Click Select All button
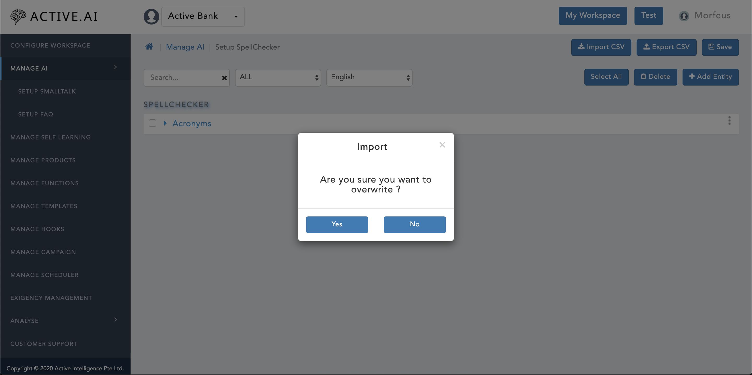 606,77
